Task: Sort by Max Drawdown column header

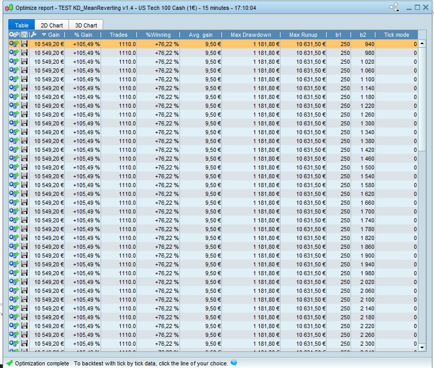Action: [251, 35]
